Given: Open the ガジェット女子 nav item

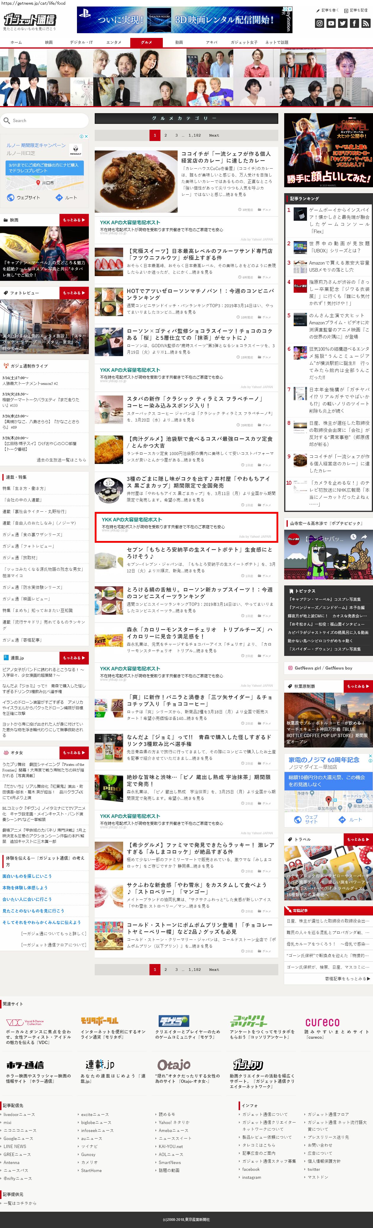Looking at the screenshot, I should 244,42.
